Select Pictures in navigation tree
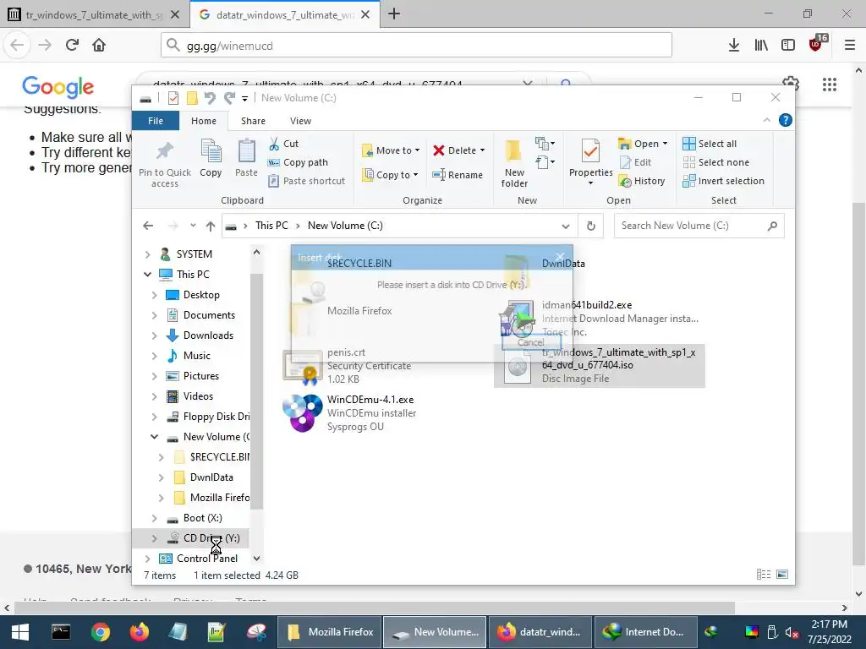Viewport: 866px width, 649px height. pos(201,376)
